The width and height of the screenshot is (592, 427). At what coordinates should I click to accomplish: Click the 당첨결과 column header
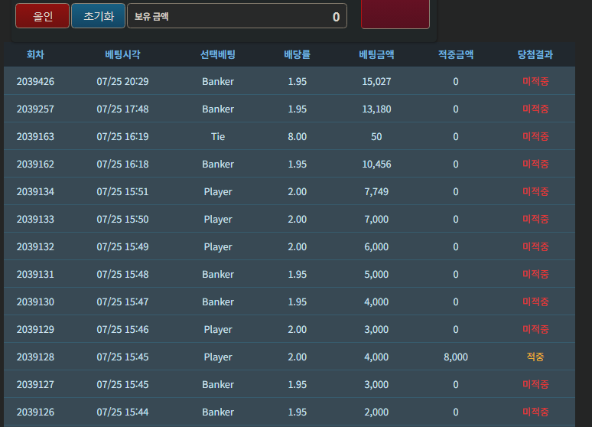[535, 54]
